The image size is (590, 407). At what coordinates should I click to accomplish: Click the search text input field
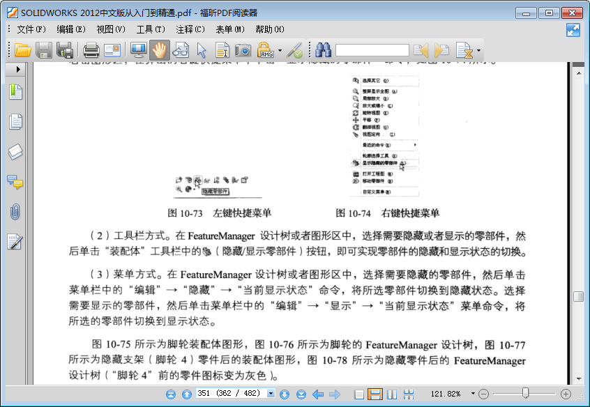click(372, 50)
